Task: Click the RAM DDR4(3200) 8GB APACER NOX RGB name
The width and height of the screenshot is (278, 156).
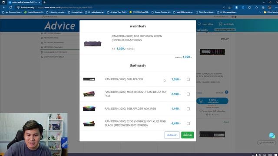Action: 130,109
